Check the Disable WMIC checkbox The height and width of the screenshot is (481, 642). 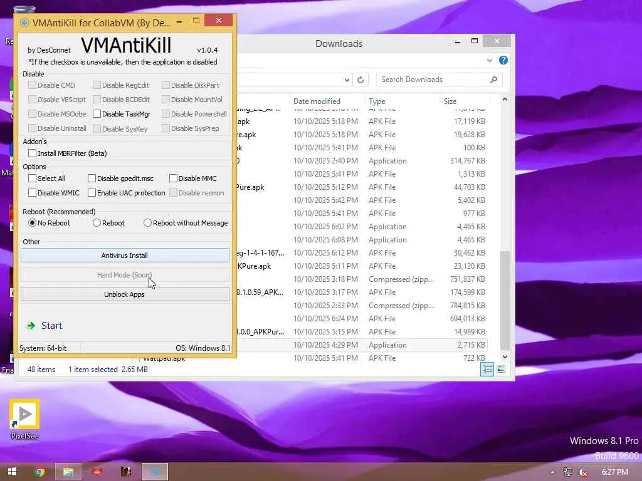[33, 193]
